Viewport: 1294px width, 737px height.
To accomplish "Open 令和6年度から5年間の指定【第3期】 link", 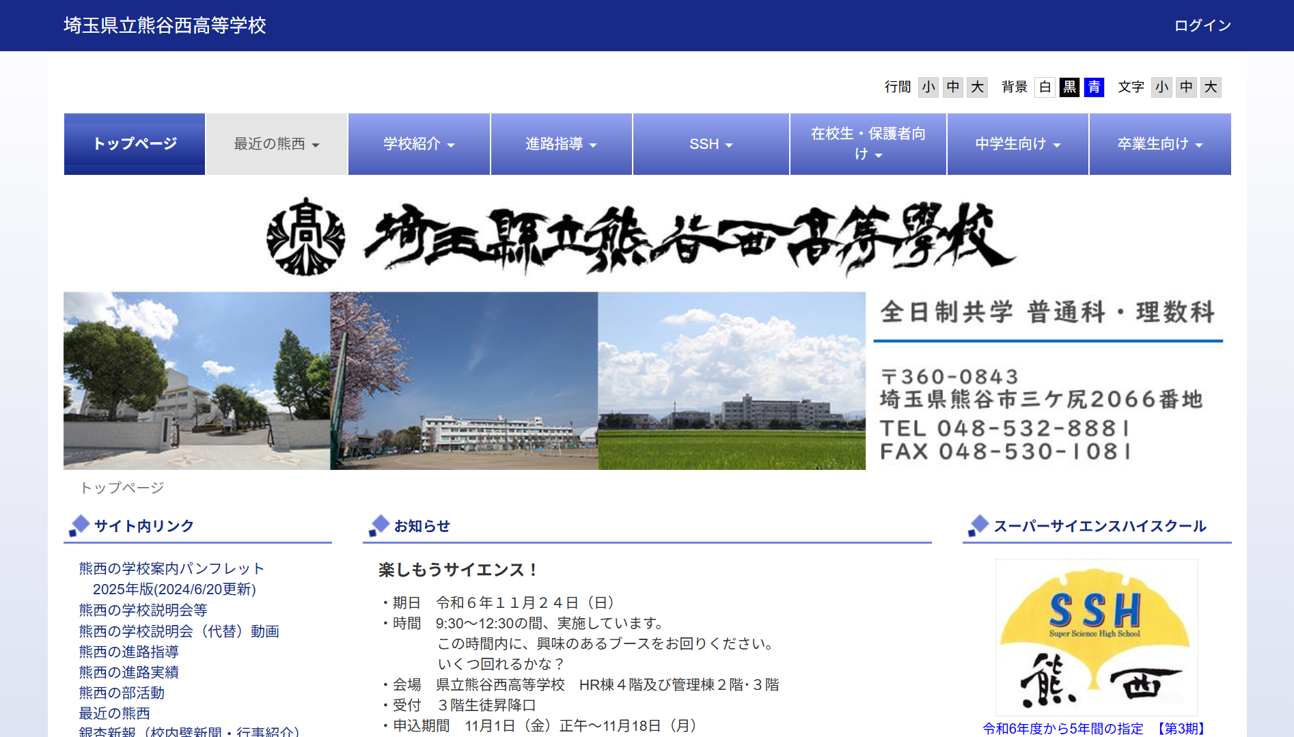I will pos(1097,729).
